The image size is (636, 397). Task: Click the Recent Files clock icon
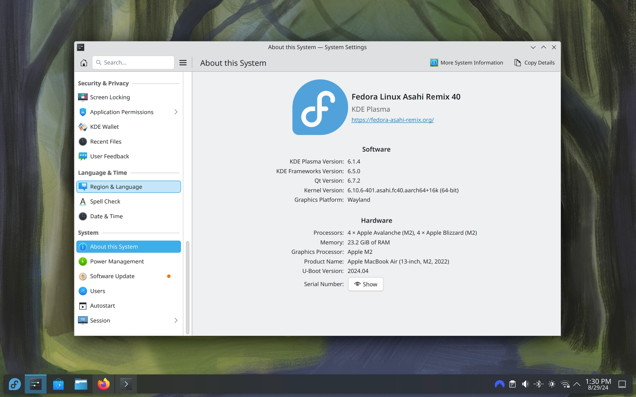click(83, 141)
